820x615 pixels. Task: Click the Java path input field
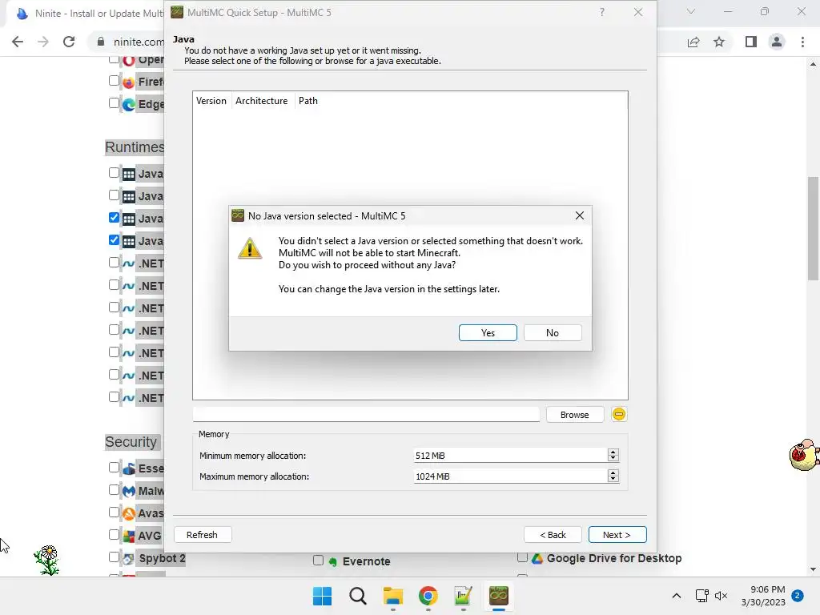click(366, 415)
